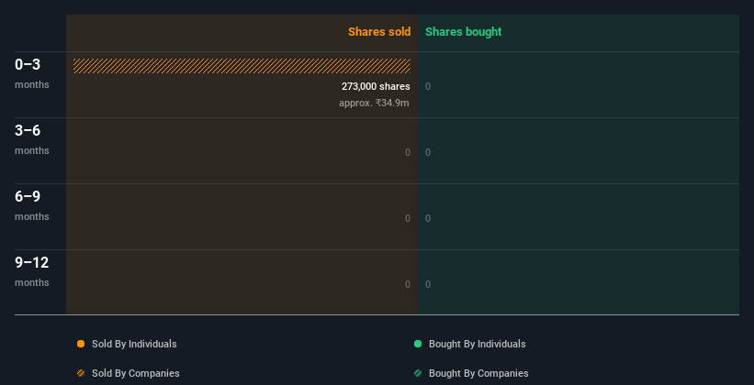754x385 pixels.
Task: Select the Sold By Individuals legend label
Action: pos(134,344)
